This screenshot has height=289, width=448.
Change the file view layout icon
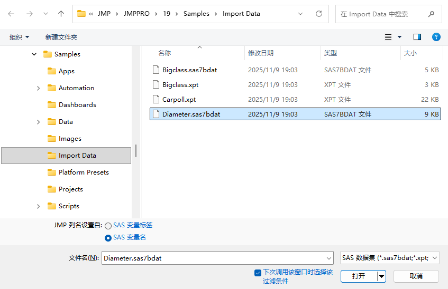pos(388,37)
